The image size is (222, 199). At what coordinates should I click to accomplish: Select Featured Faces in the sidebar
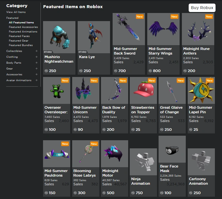tap(19, 36)
